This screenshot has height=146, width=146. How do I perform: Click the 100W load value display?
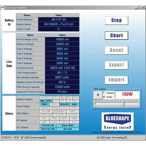127,94
